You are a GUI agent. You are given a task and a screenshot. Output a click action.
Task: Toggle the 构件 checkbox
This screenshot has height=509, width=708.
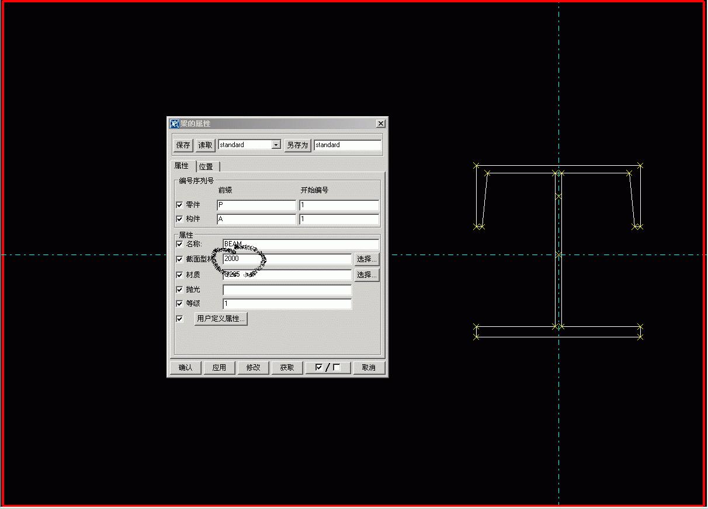(x=179, y=219)
